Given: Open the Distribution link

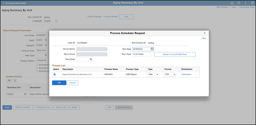Looking at the screenshot, I should pyautogui.click(x=186, y=74).
